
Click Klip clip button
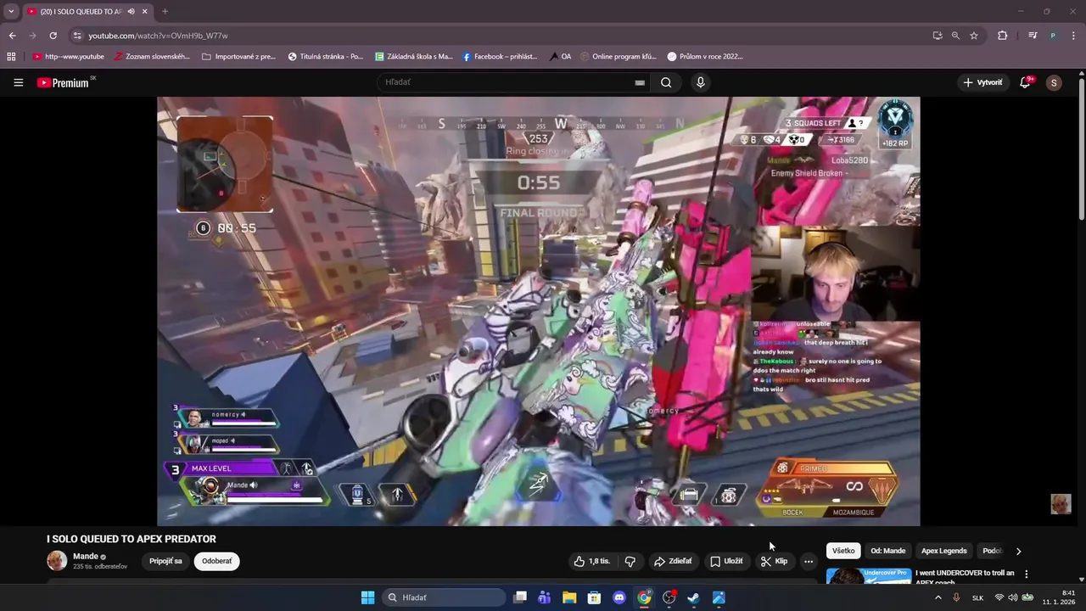(x=775, y=561)
